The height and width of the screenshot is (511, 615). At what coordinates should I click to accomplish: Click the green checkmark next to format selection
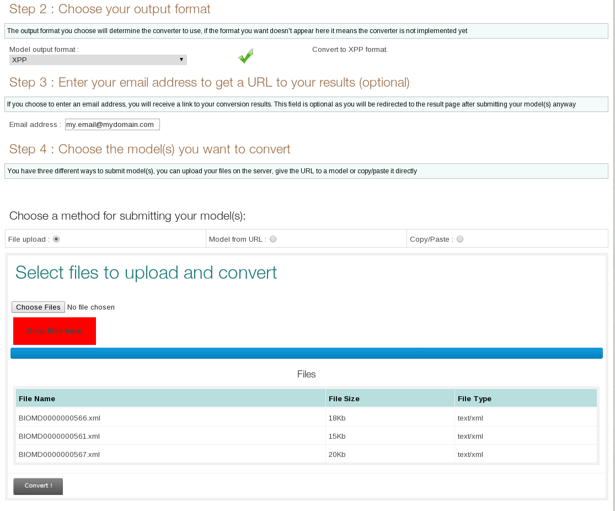pyautogui.click(x=245, y=55)
